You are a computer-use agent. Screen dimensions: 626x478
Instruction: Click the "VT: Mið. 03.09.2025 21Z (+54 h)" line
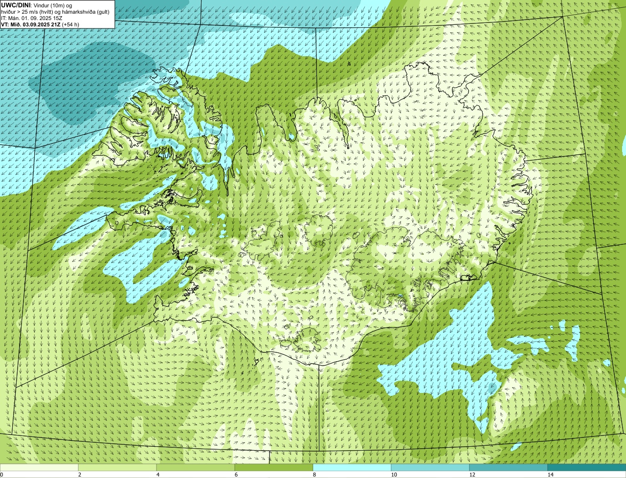[40, 24]
